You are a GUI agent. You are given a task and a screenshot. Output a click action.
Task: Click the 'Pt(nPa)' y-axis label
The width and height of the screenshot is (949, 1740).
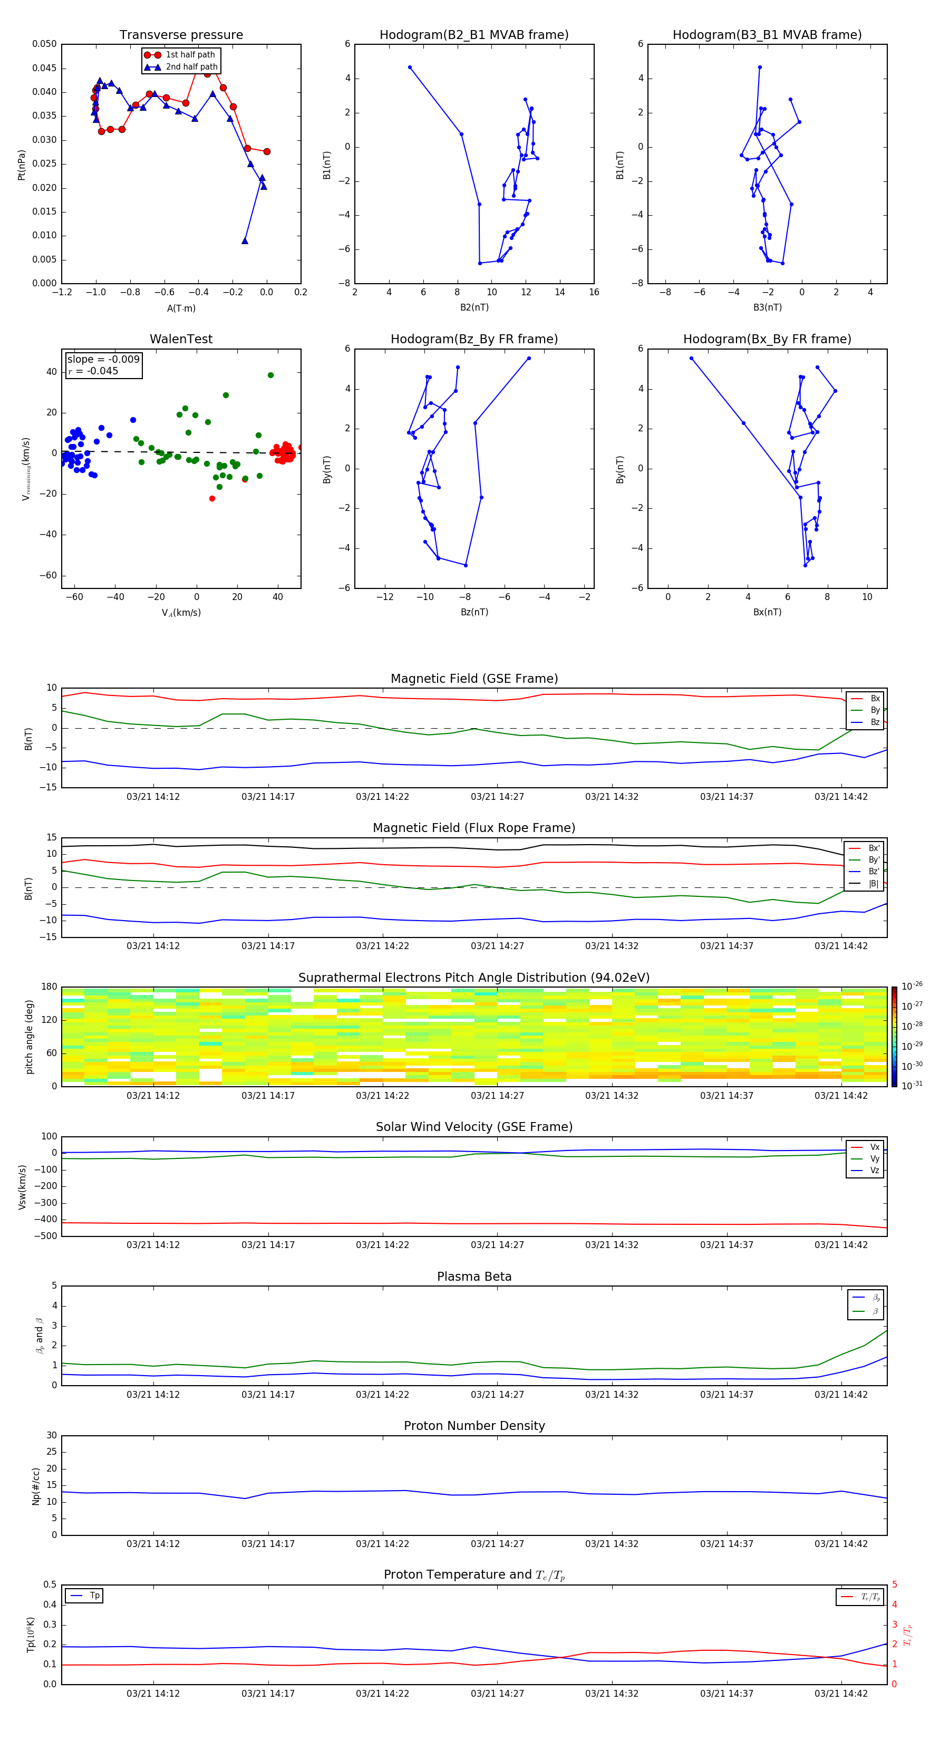[22, 165]
